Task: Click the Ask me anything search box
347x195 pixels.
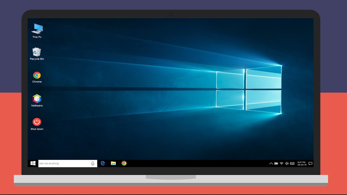Action: (x=68, y=163)
